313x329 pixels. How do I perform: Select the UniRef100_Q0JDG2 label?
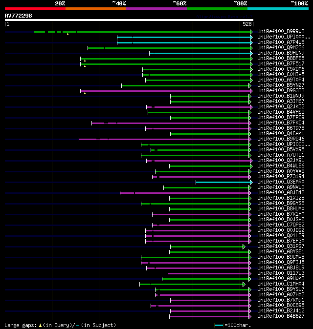(x=281, y=230)
